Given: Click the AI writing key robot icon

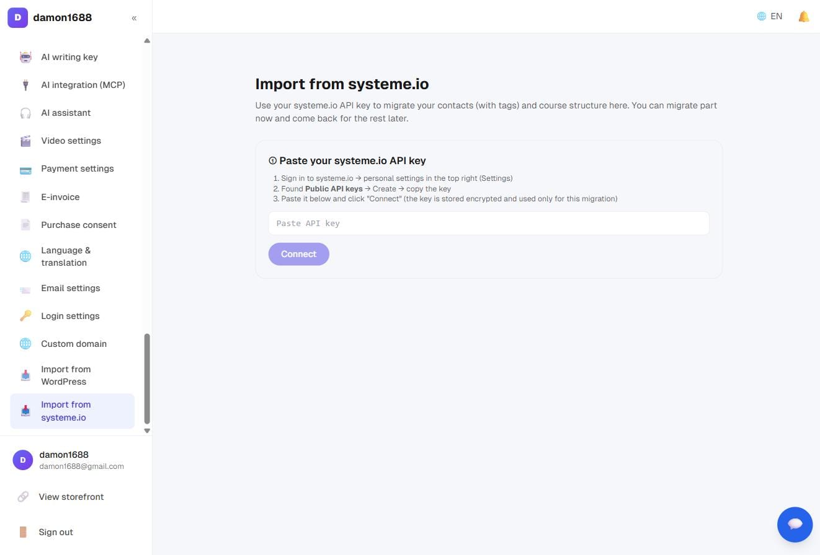Looking at the screenshot, I should (25, 57).
